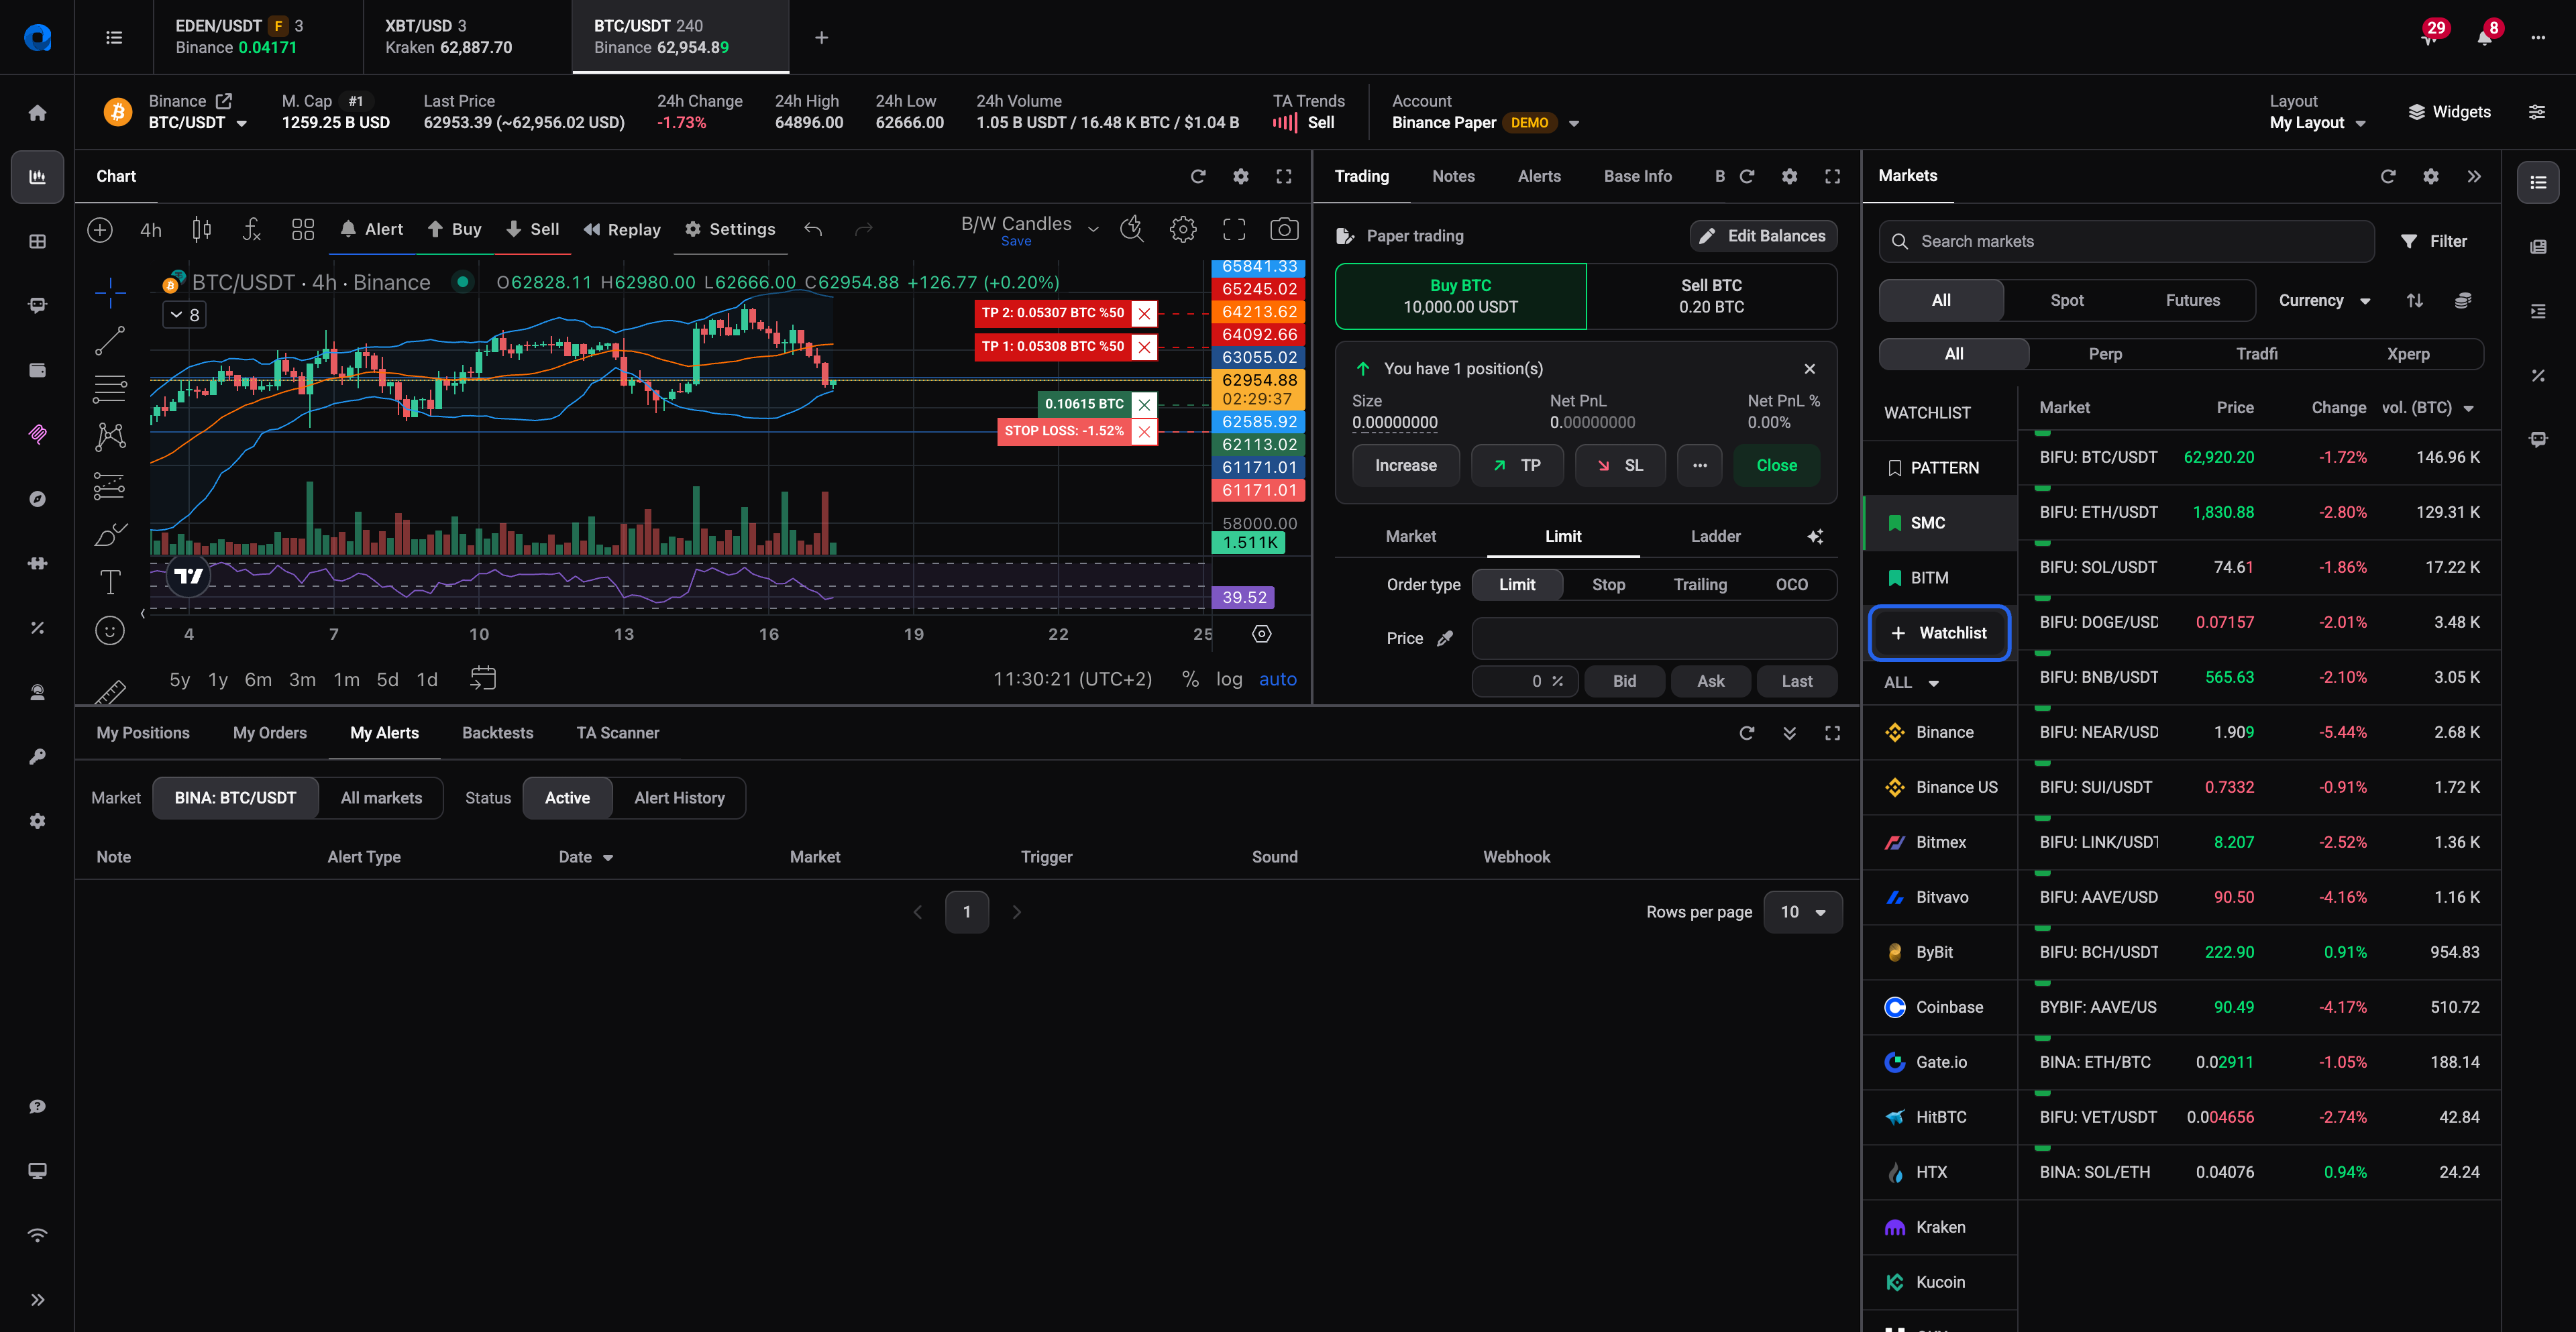Open the emoji sticker tool

(110, 630)
